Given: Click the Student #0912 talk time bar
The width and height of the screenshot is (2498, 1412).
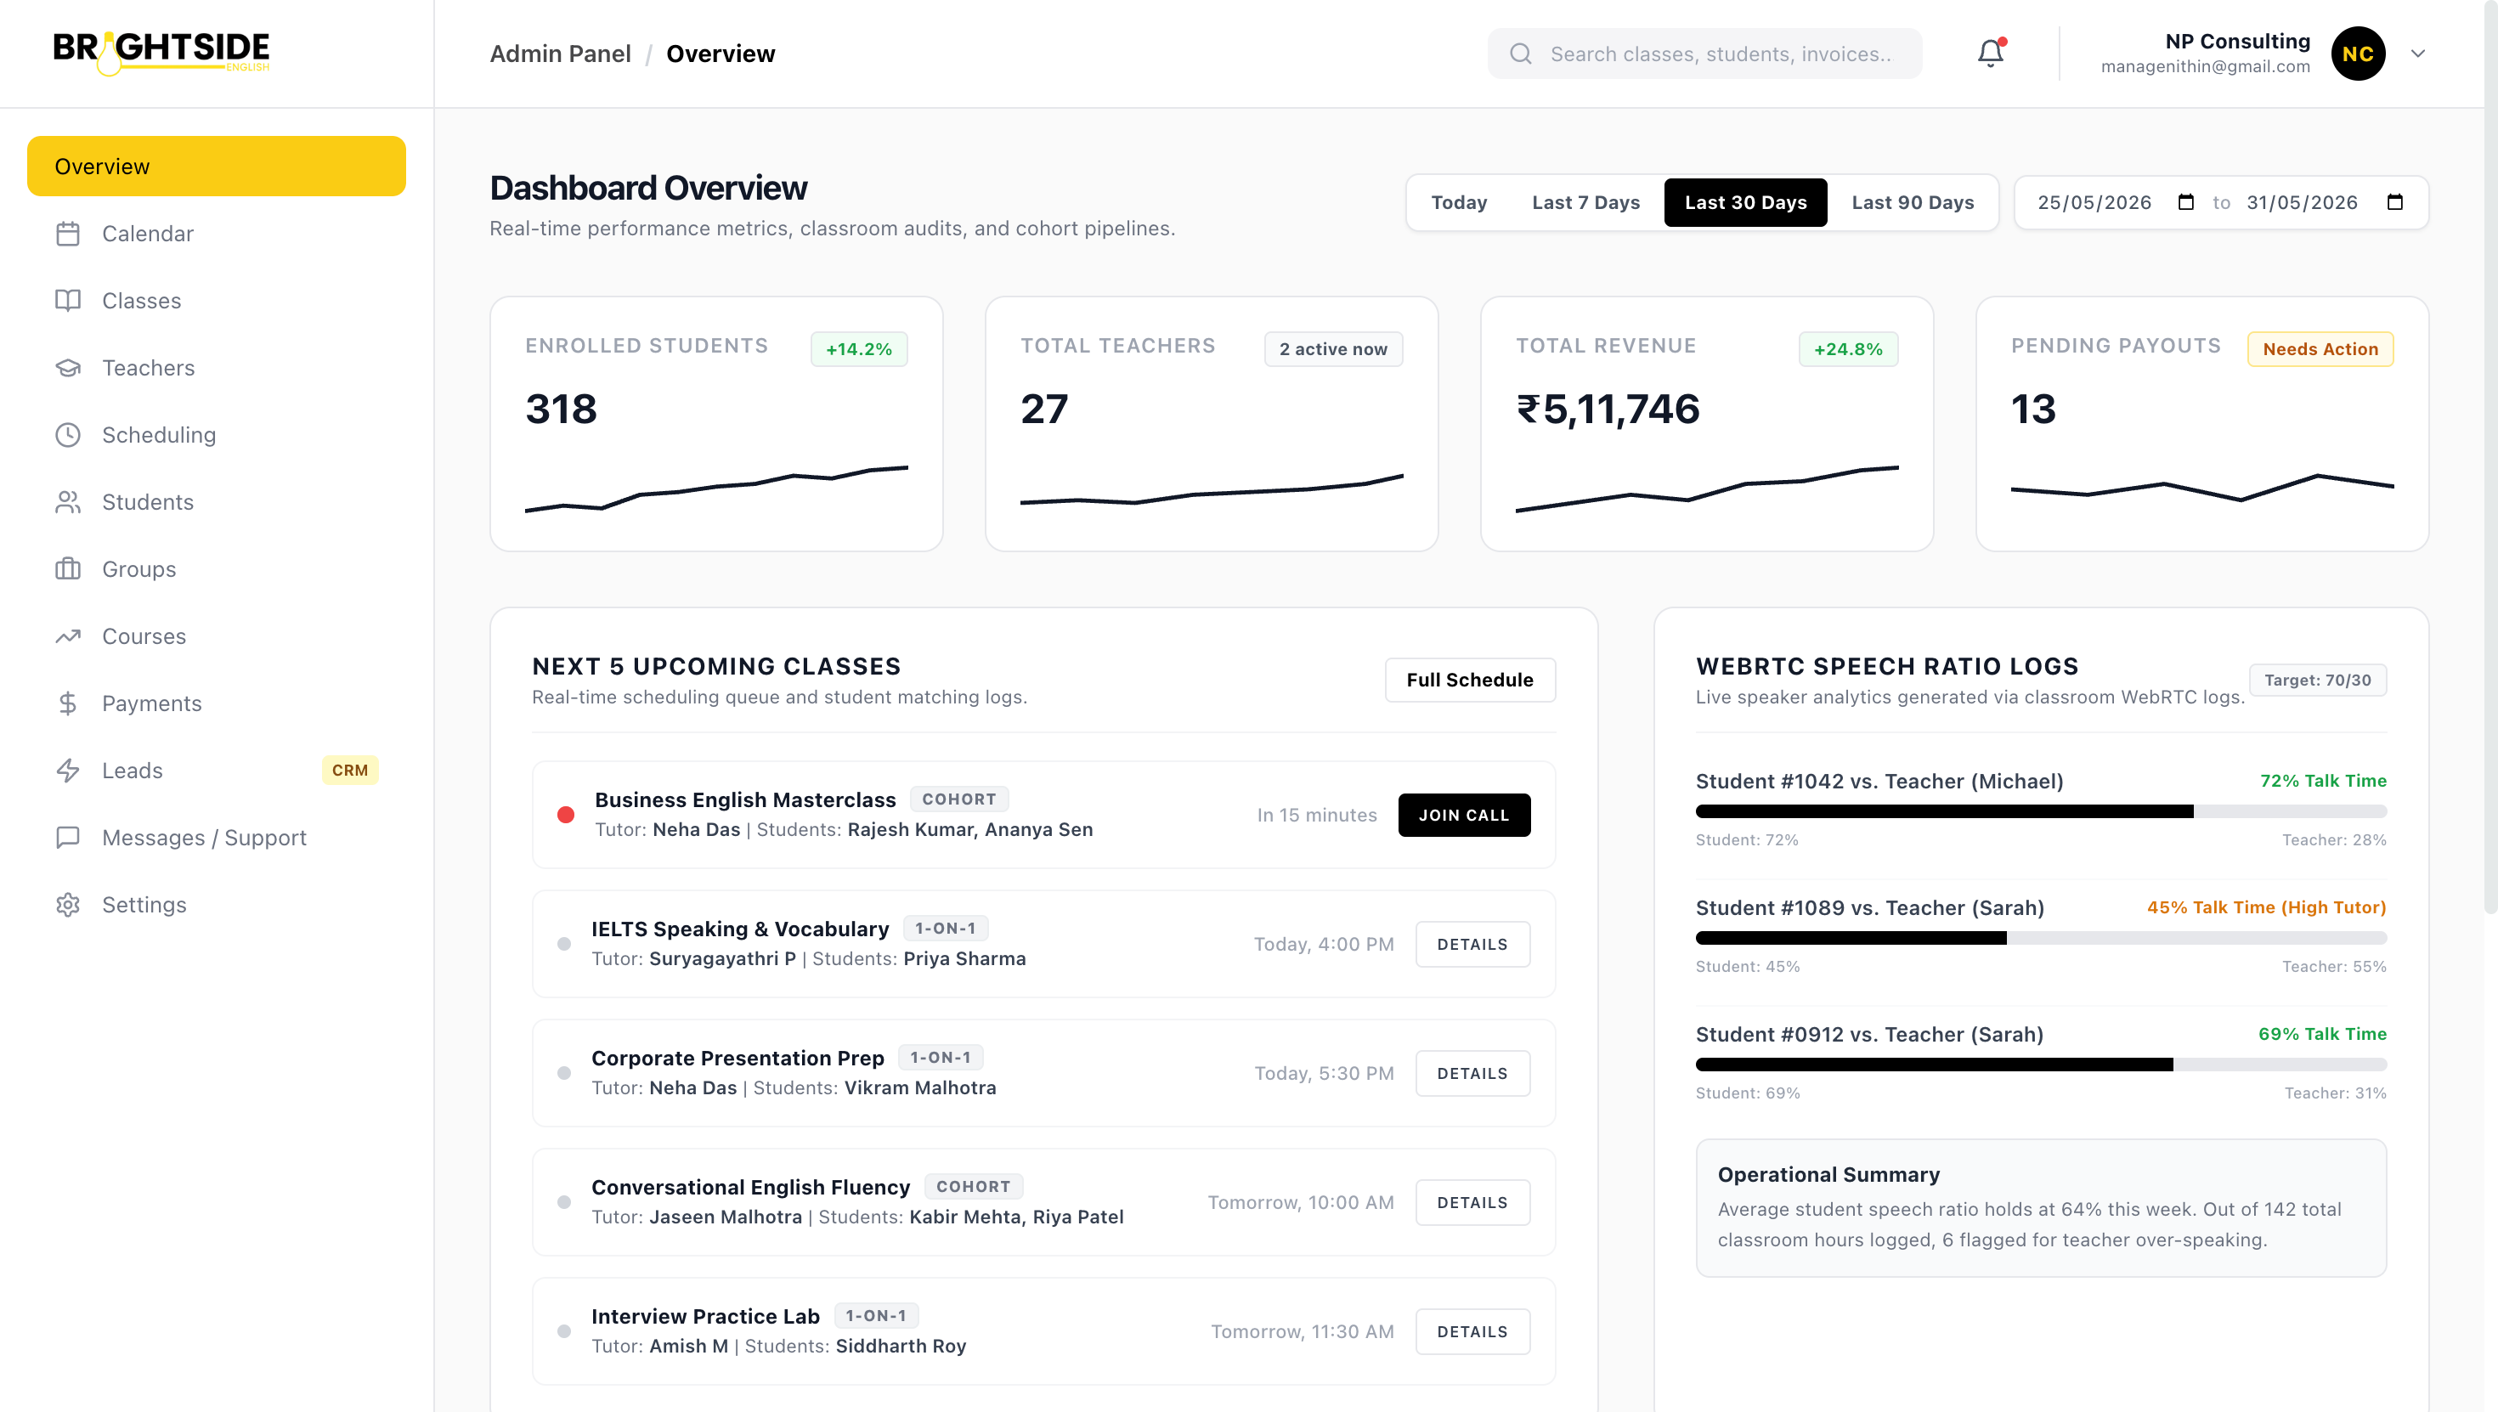Looking at the screenshot, I should click(2040, 1064).
